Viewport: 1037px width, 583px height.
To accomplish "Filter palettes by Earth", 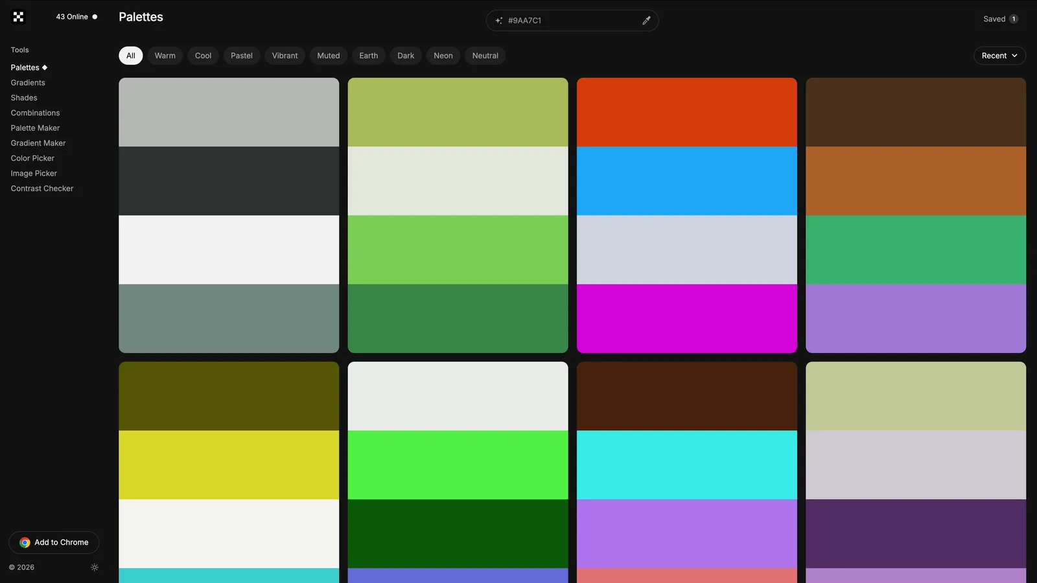I will pos(369,56).
